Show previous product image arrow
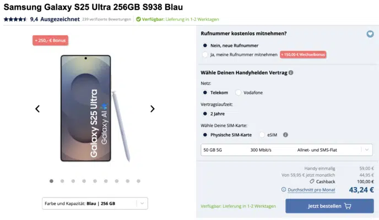 [x=37, y=109]
